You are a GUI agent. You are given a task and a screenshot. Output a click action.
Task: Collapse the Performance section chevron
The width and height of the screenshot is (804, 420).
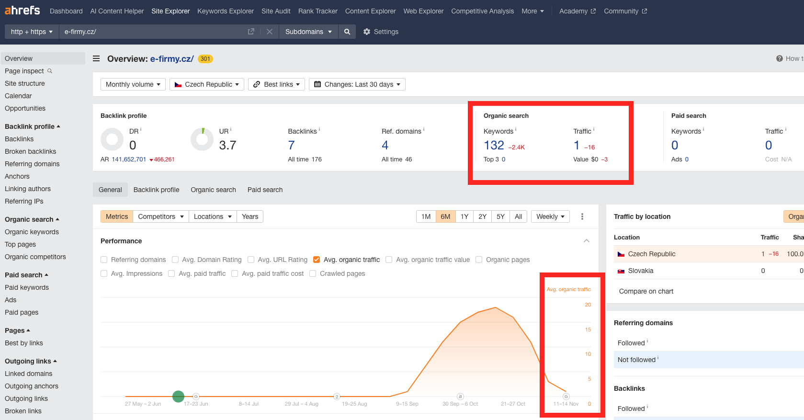point(587,241)
